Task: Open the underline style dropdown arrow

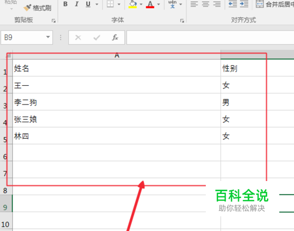Action: pyautogui.click(x=96, y=4)
